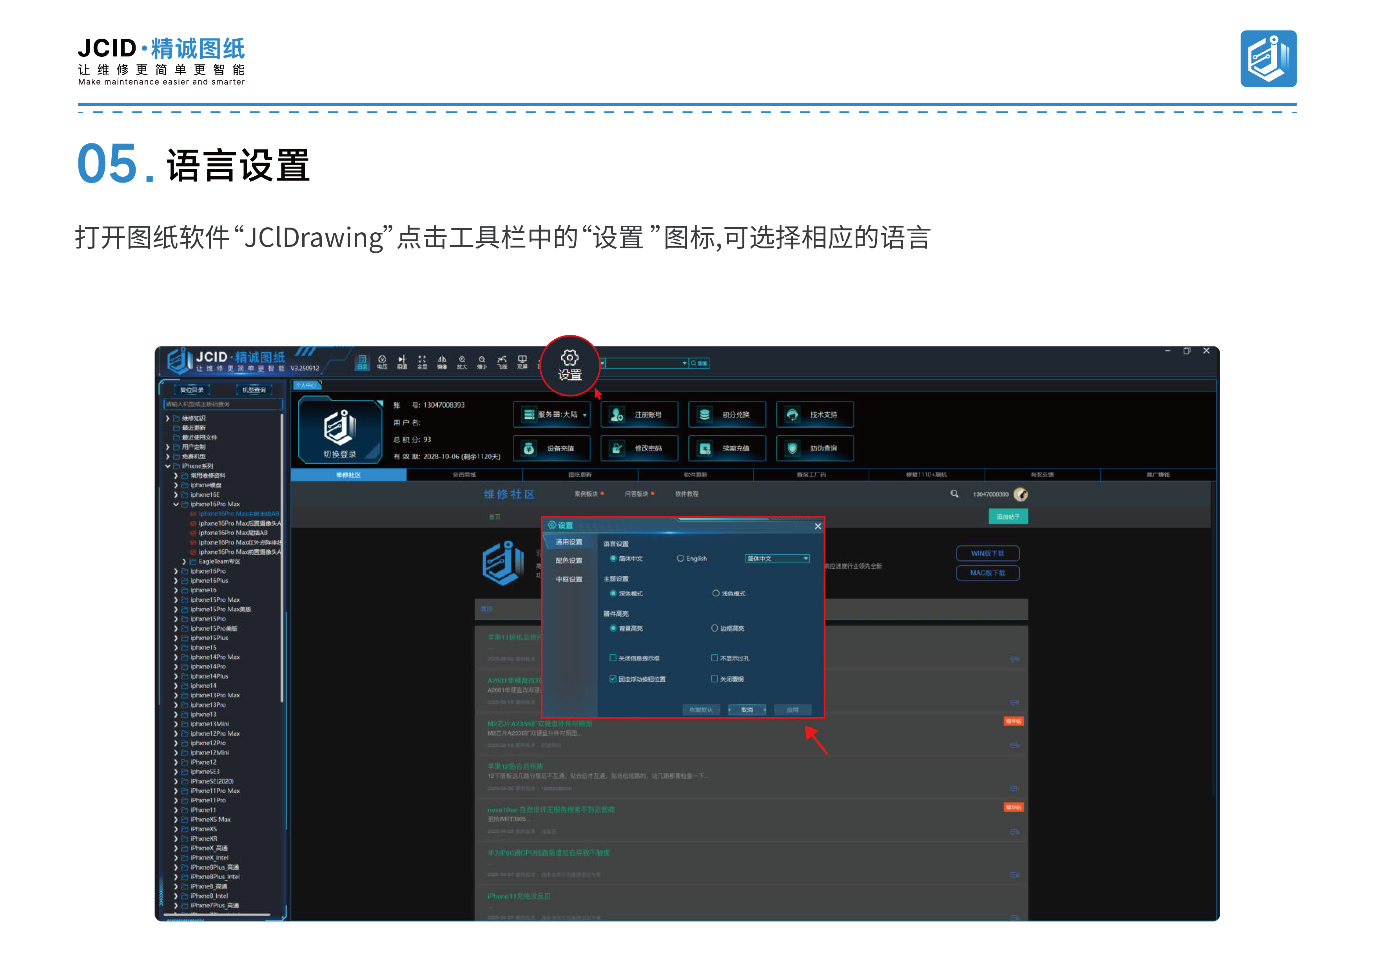Image resolution: width=1375 pixels, height=972 pixels.
Task: Click the 镜像 mirror toolbar icon
Action: click(442, 362)
